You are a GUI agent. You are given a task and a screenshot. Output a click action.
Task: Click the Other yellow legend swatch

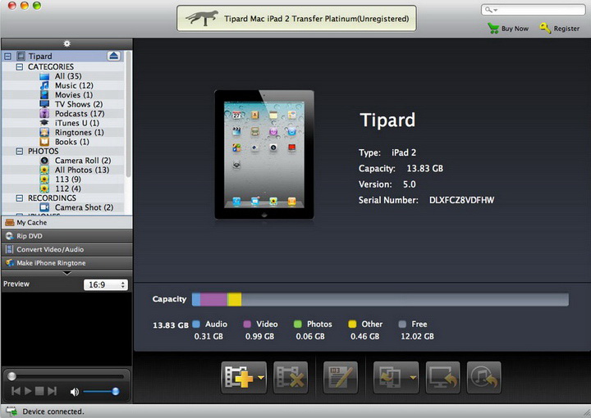click(352, 324)
